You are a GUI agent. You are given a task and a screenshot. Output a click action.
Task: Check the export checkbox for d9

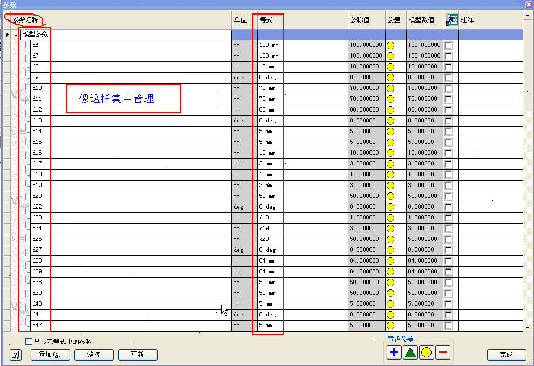pos(449,78)
